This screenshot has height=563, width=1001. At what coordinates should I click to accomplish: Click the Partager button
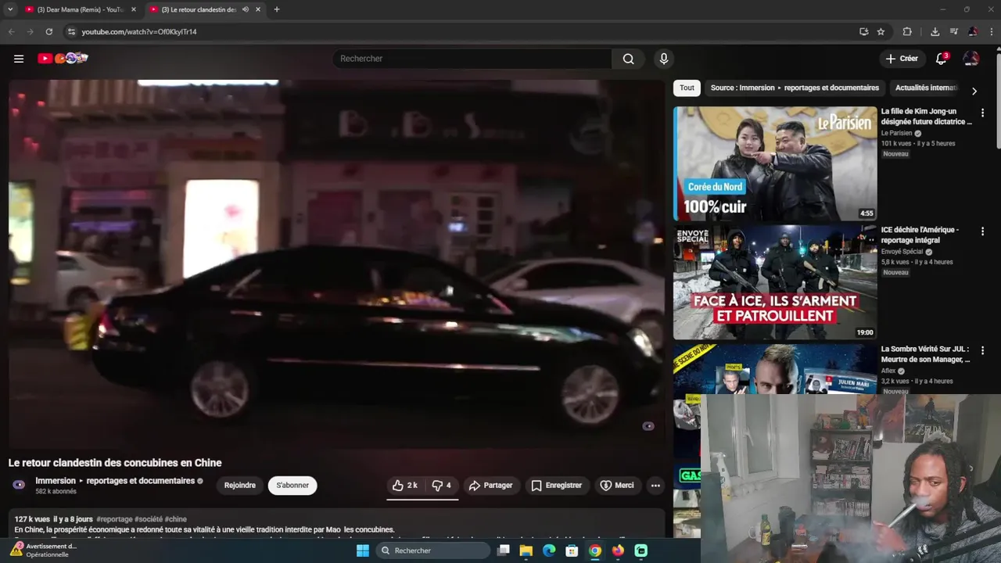click(490, 486)
